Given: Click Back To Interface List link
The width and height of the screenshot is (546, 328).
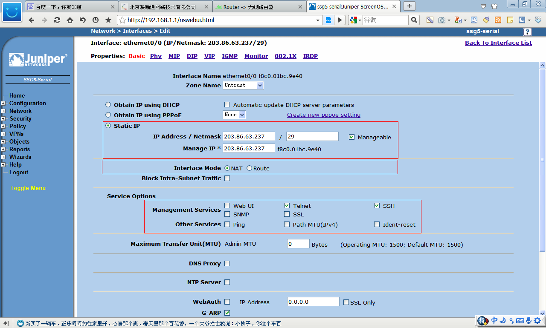Looking at the screenshot, I should [498, 43].
